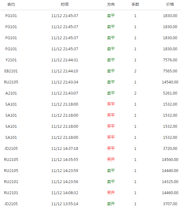181x209 pixels.
Task: Click the 14440.00 price cell
Action: pos(170,171)
